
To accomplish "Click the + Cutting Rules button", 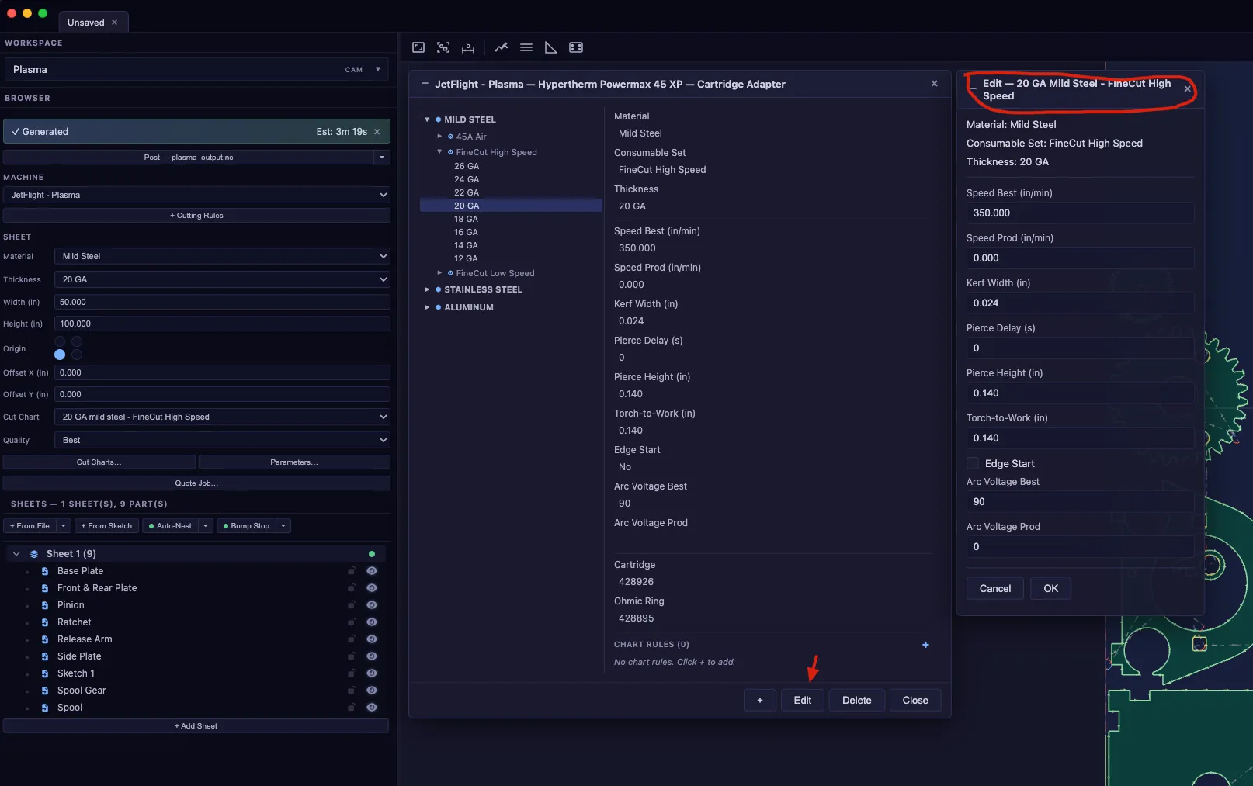I will click(x=196, y=216).
